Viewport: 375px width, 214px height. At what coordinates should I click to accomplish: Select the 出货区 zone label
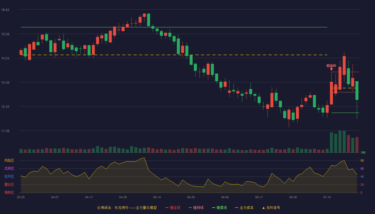pyautogui.click(x=9, y=169)
